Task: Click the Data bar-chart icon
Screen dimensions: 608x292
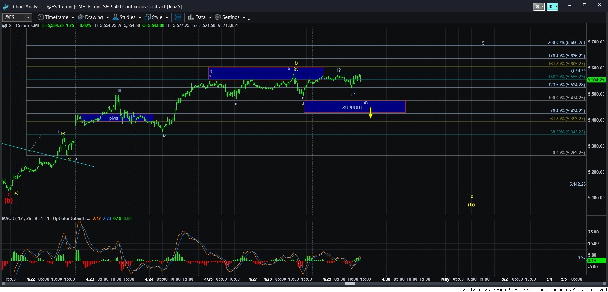Action: (191, 17)
